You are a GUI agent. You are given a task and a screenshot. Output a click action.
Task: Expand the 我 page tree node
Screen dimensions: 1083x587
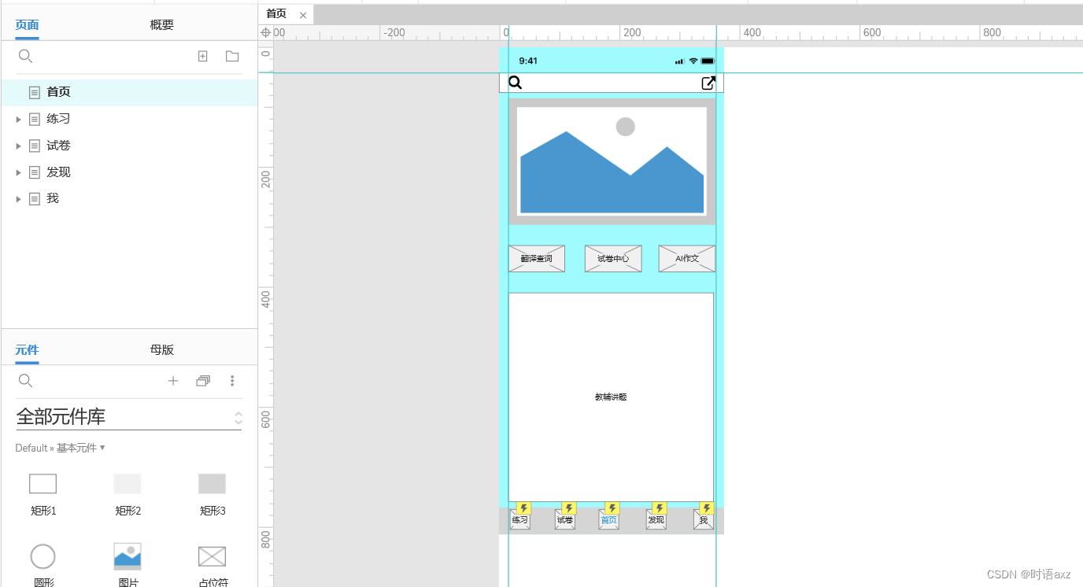click(19, 199)
